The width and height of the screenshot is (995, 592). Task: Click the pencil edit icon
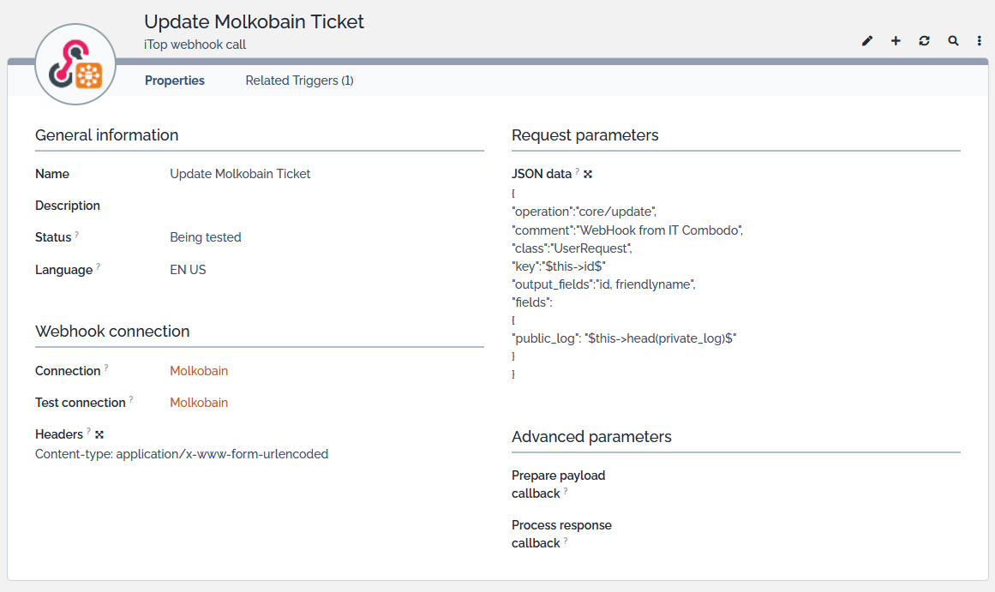[867, 41]
